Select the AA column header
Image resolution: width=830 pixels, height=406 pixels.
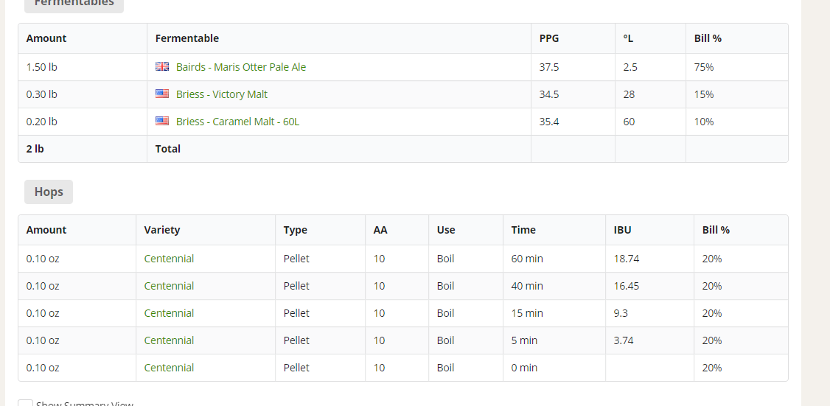click(x=380, y=230)
